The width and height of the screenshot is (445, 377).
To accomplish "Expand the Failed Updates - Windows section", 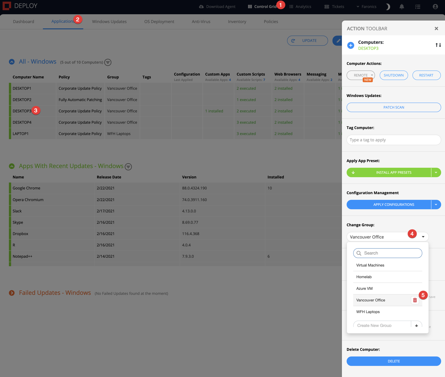I will pyautogui.click(x=12, y=293).
